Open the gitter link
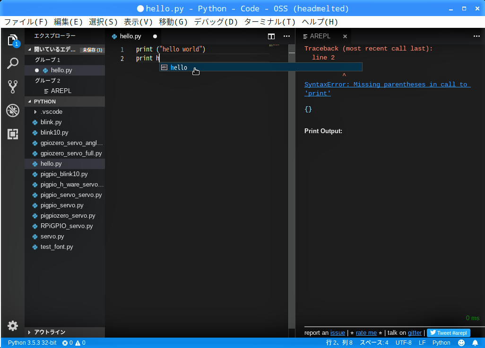Image resolution: width=485 pixels, height=348 pixels. [415, 333]
